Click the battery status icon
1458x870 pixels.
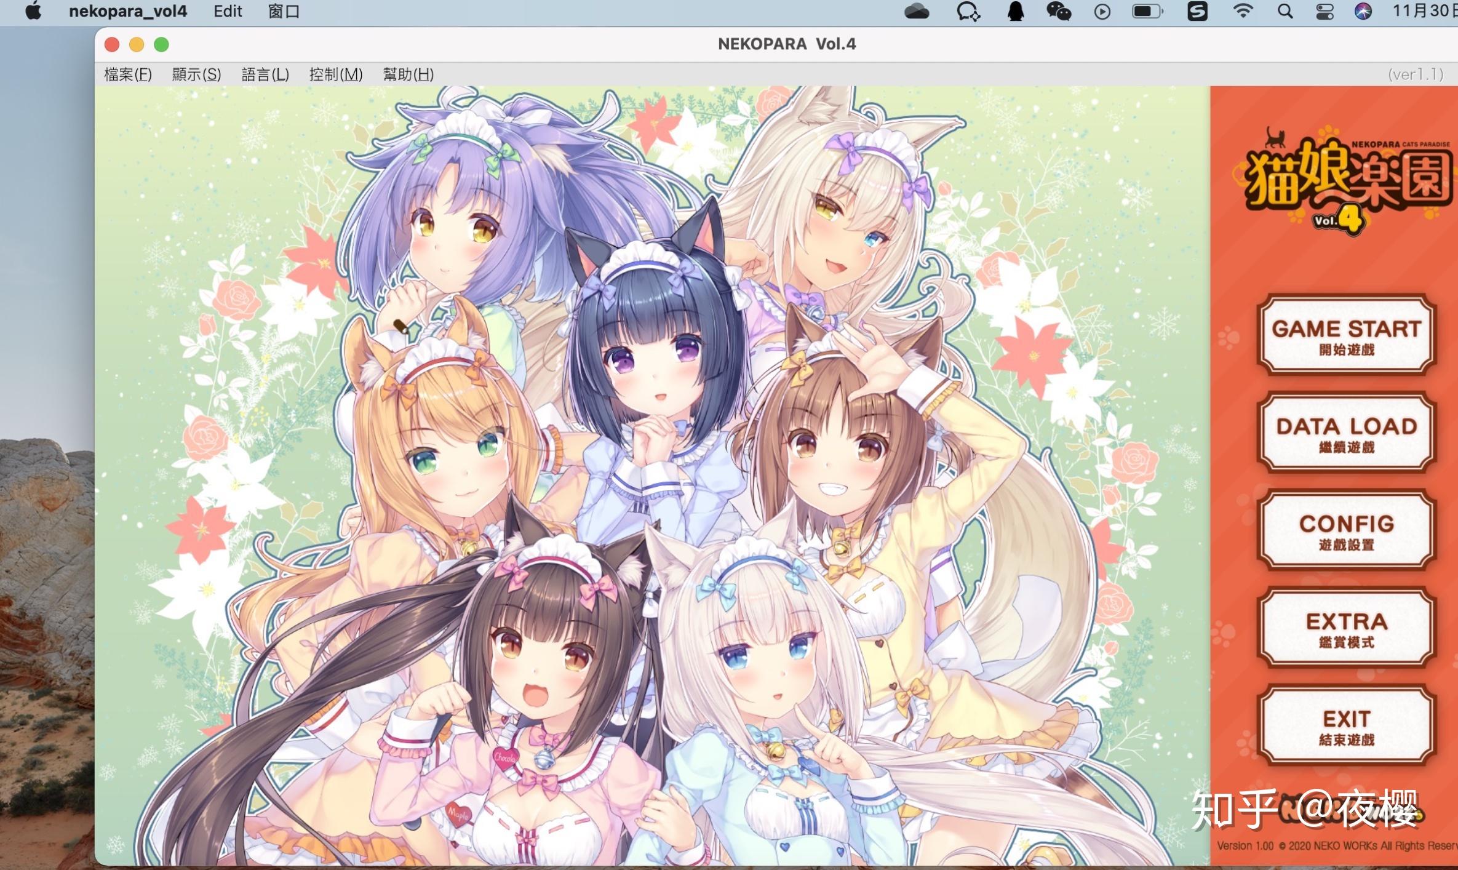pos(1147,11)
